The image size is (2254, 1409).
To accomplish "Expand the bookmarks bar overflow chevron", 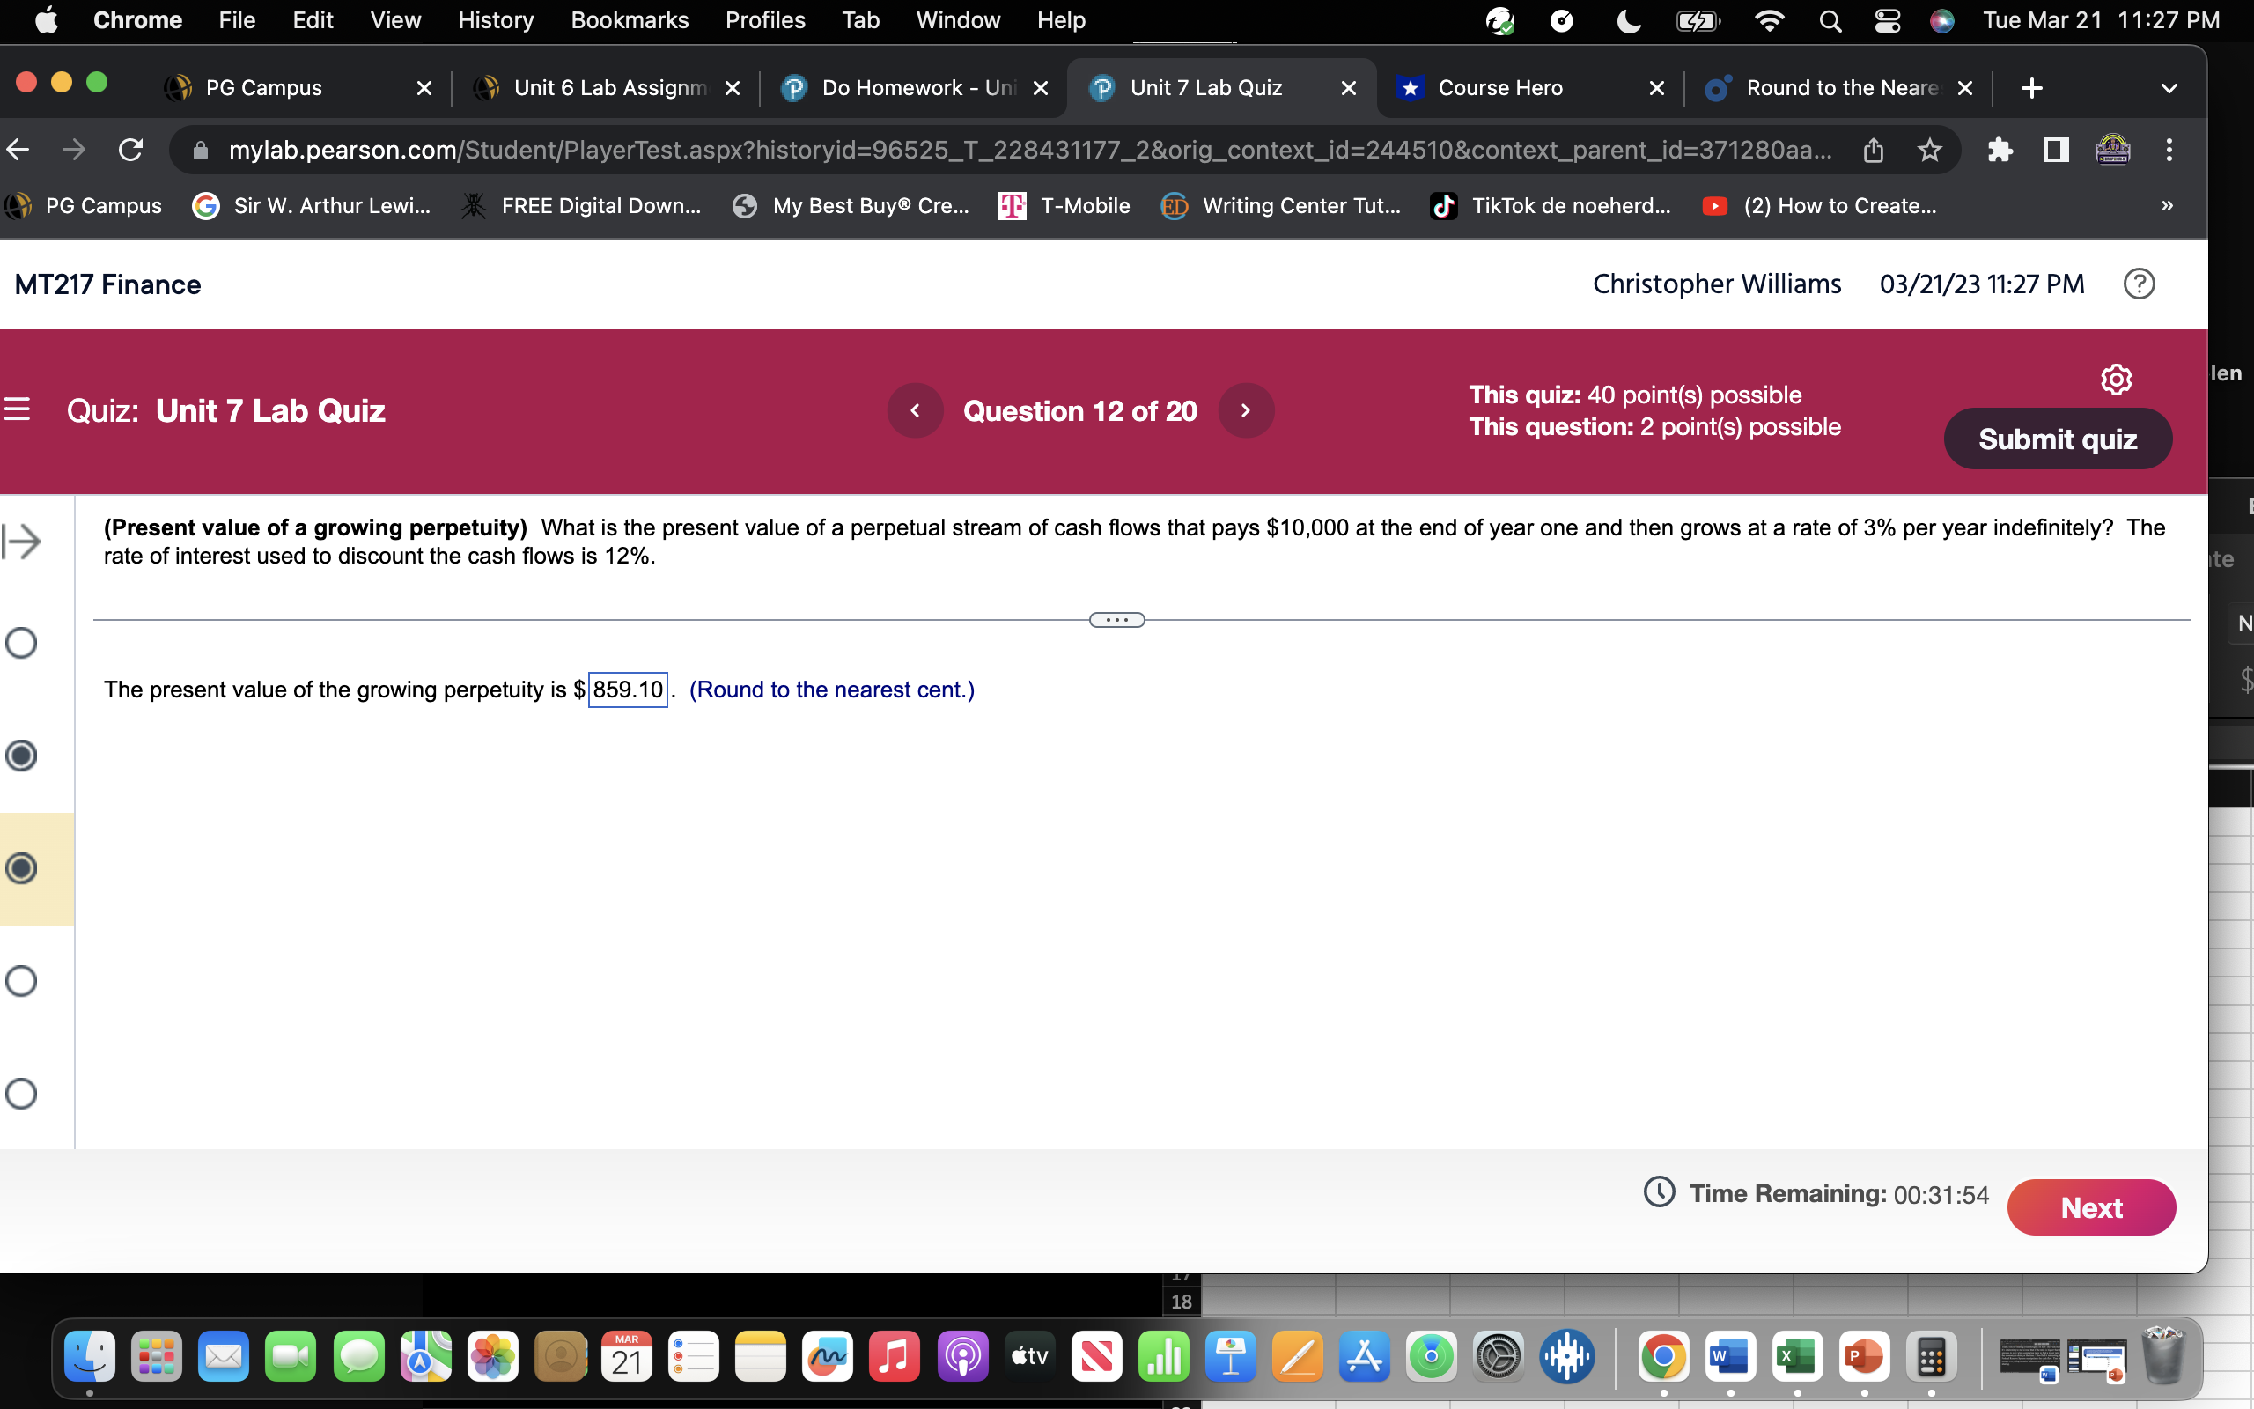I will click(2168, 206).
